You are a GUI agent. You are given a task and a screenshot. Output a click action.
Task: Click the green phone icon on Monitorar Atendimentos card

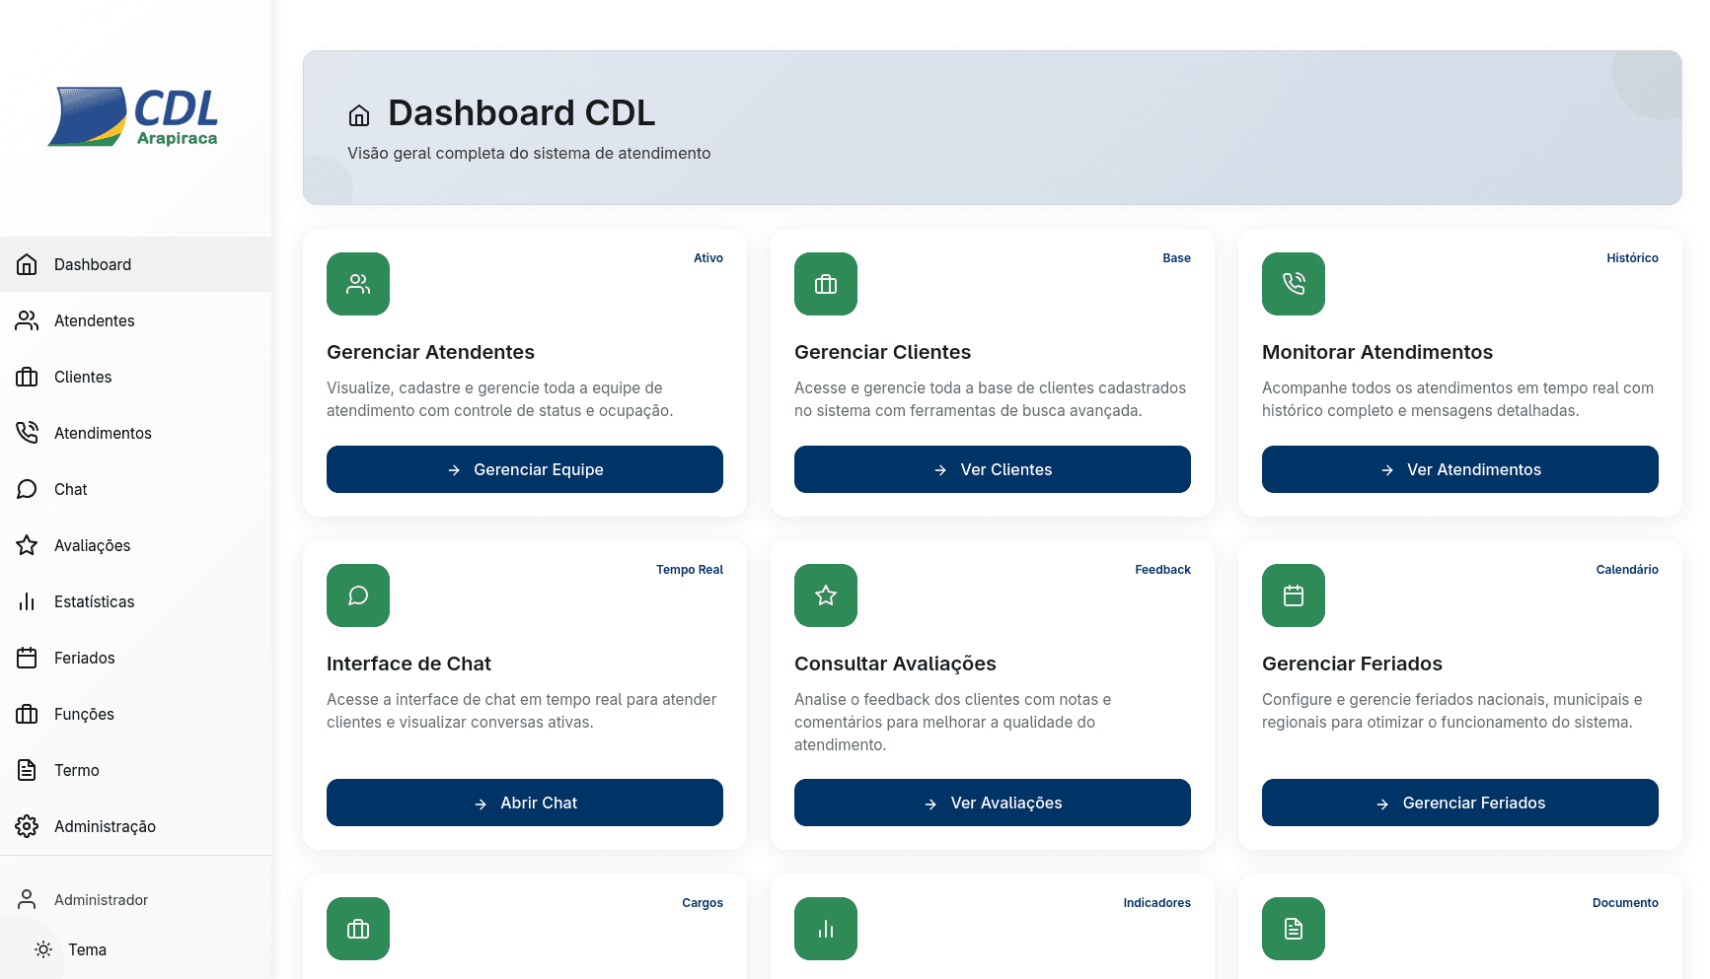[1294, 284]
